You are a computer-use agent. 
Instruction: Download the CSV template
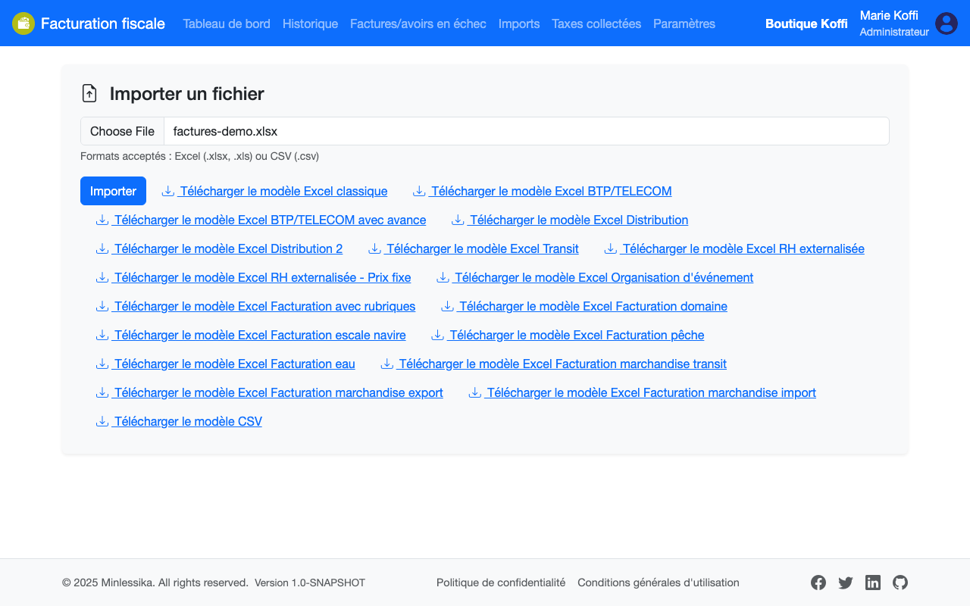[x=179, y=421]
